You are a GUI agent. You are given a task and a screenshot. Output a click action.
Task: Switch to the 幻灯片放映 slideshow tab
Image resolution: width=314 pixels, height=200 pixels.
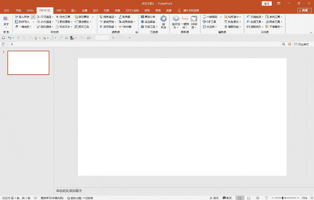click(x=132, y=10)
